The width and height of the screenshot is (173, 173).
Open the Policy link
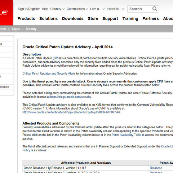pyautogui.click(x=26, y=150)
